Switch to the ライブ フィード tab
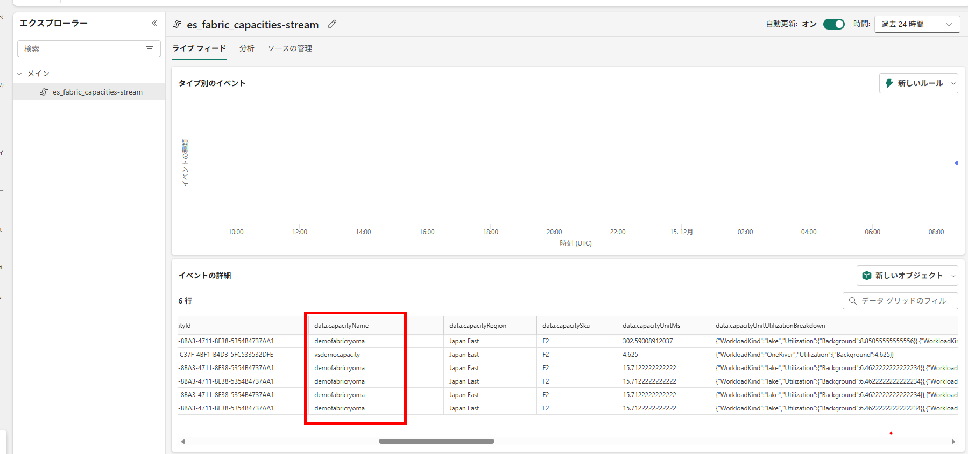 pyautogui.click(x=199, y=48)
